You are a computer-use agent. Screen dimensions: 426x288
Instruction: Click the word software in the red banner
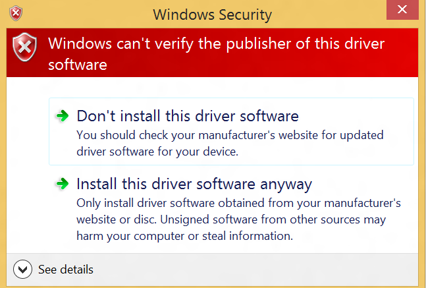pos(78,65)
